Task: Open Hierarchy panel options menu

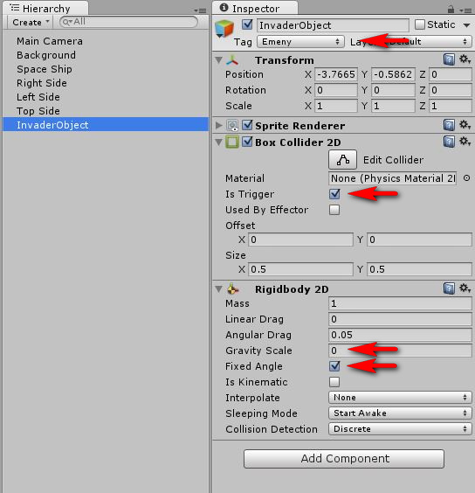Action: (200, 10)
